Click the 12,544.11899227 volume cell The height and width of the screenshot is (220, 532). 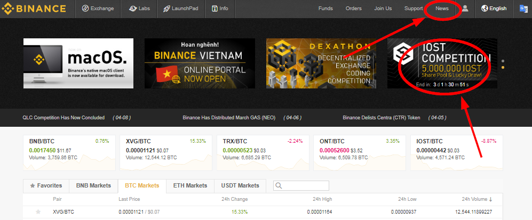tap(474, 212)
